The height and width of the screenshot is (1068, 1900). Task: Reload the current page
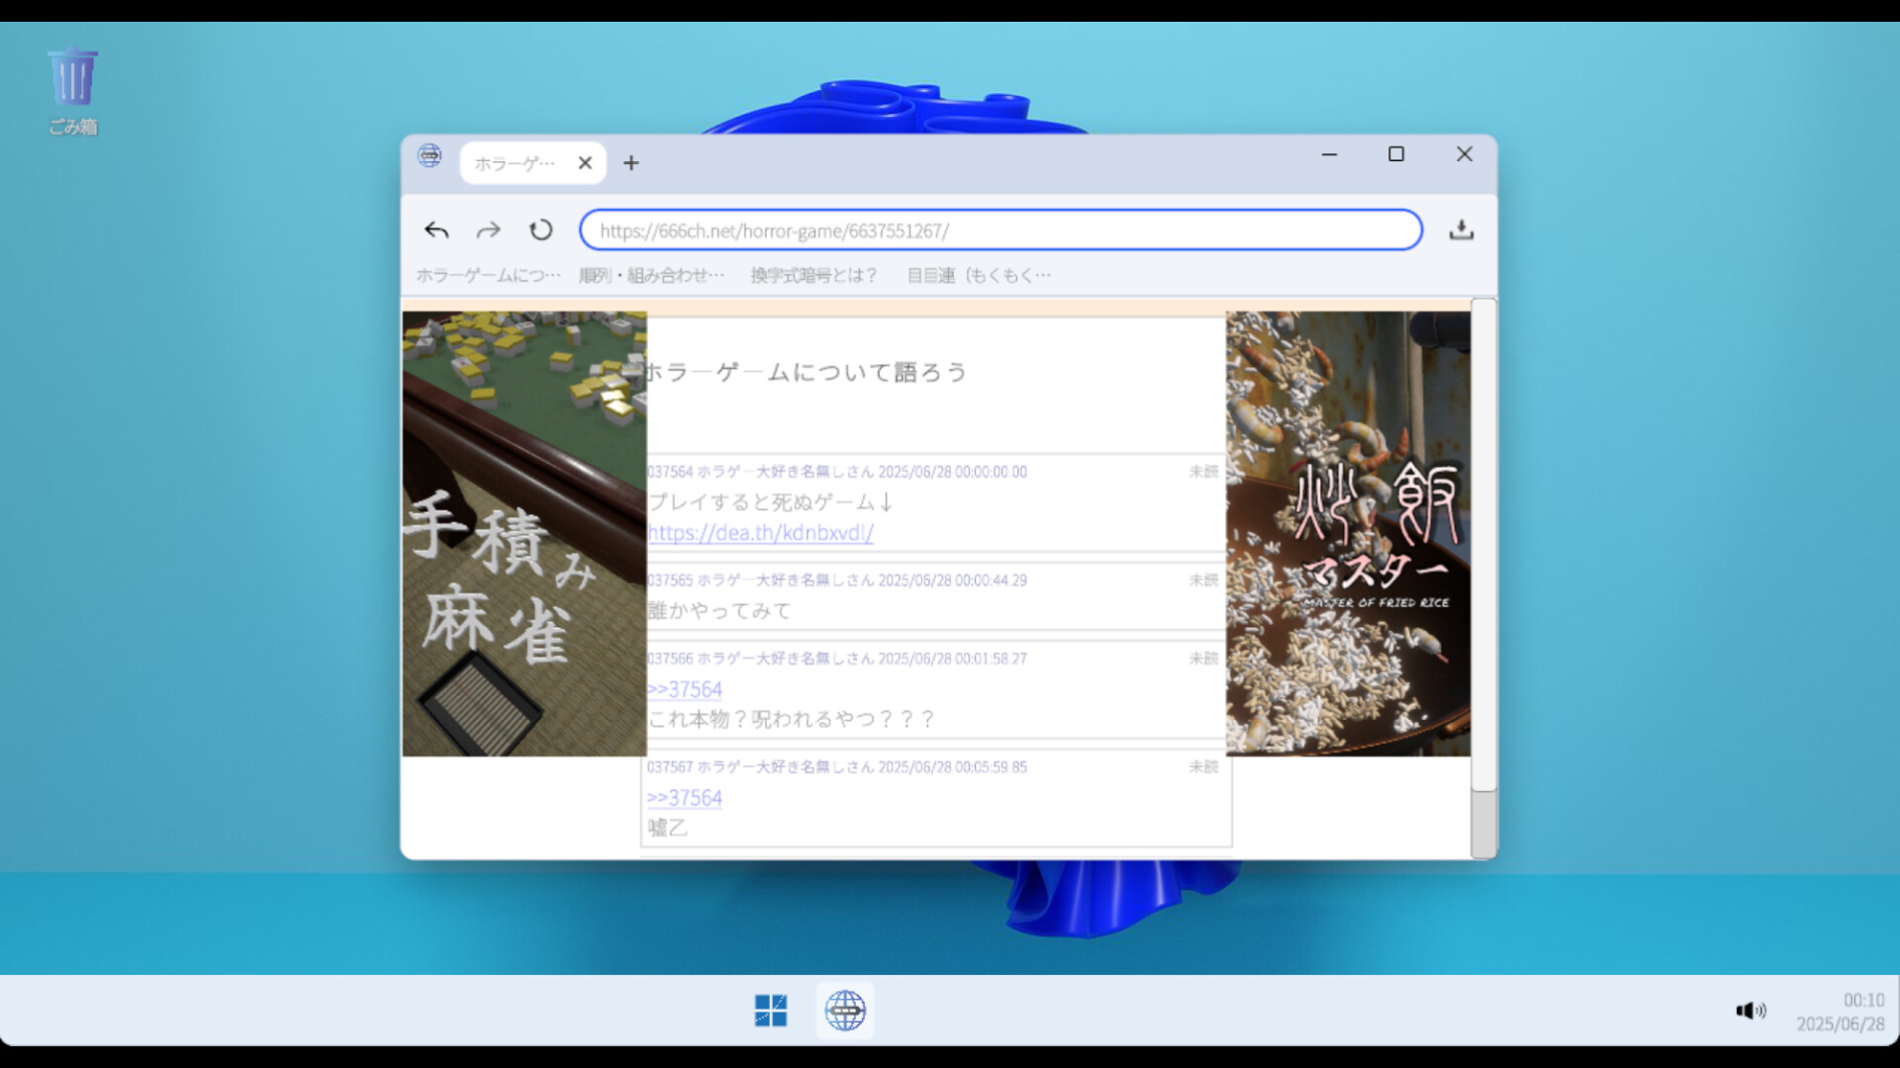click(540, 229)
